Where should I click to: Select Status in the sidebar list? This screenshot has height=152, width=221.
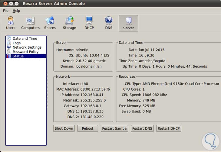tap(26, 56)
